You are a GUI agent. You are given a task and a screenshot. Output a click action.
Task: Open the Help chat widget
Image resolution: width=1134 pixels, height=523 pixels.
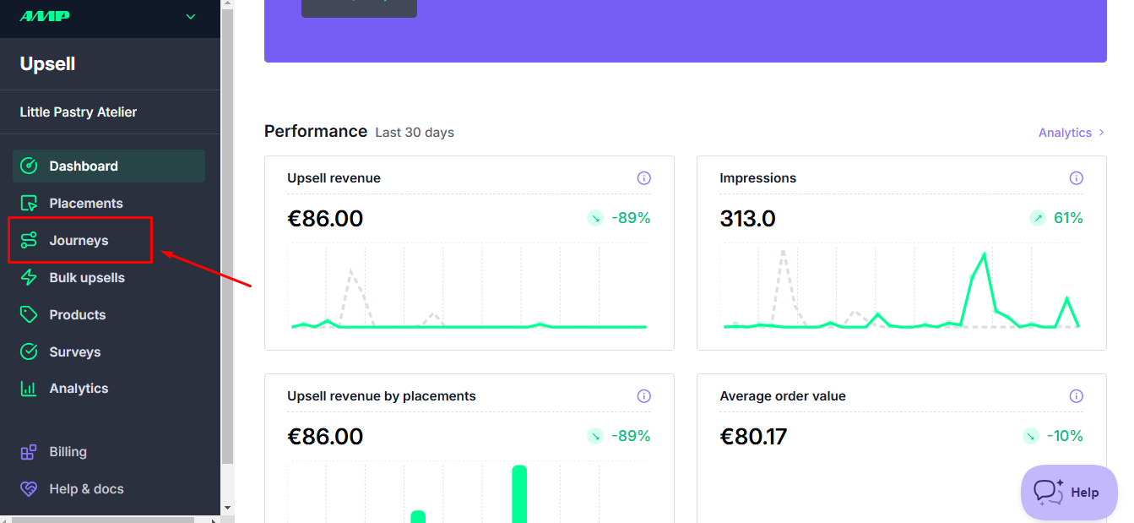coord(1069,493)
